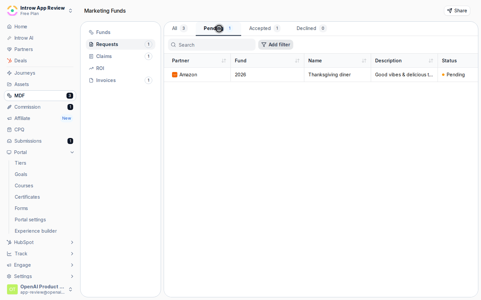Open Certificates under Portal

coord(27,197)
